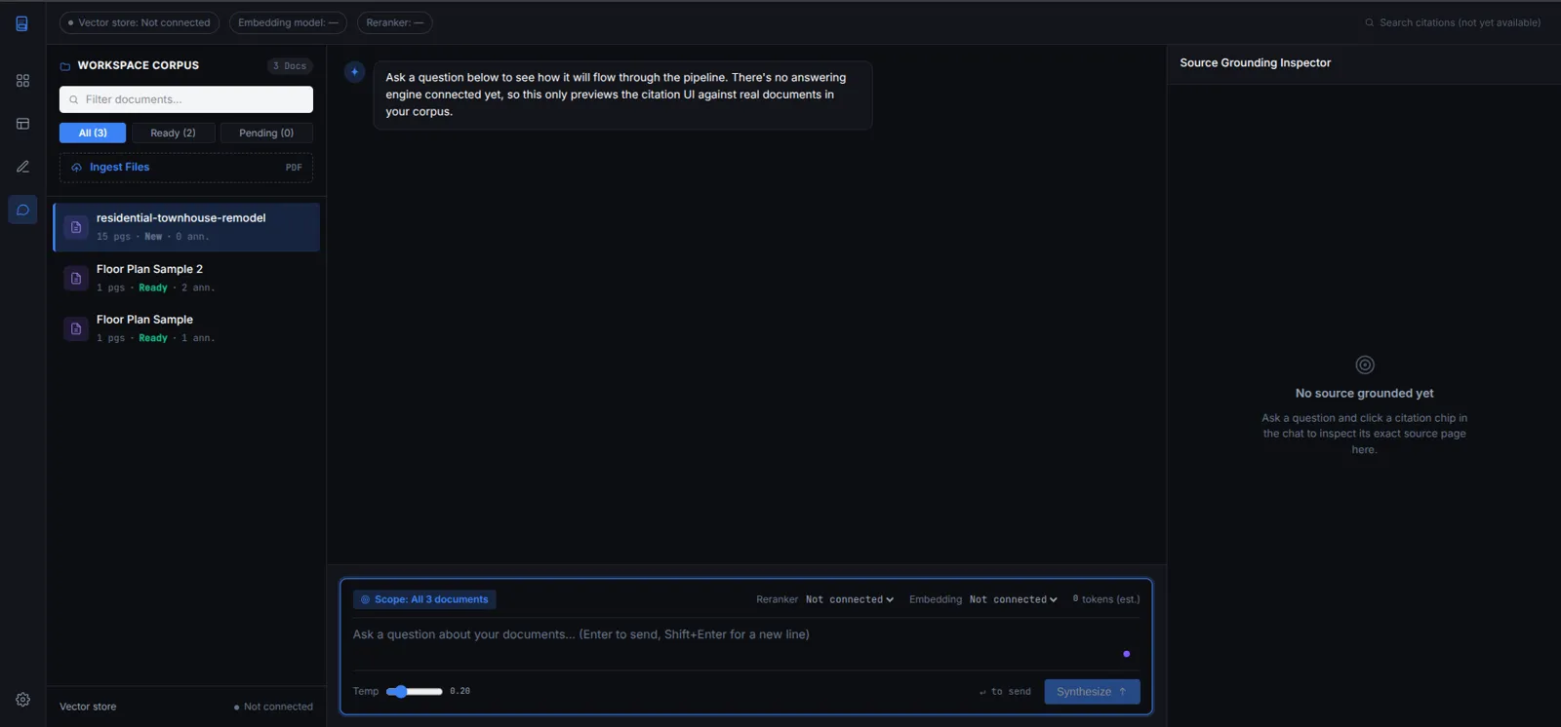
Task: Open the layout panel icon in the sidebar
Action: click(x=22, y=124)
